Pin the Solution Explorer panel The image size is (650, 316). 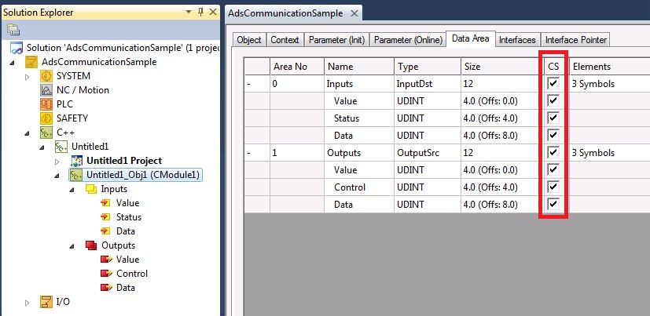coord(200,12)
